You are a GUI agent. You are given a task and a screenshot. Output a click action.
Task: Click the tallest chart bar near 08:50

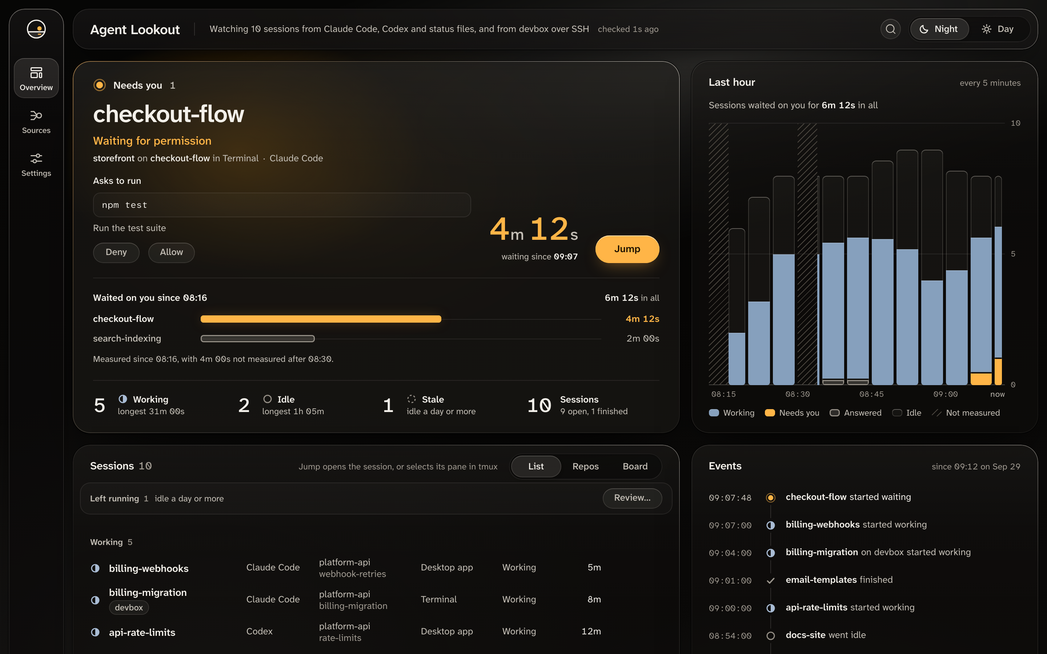coord(907,267)
